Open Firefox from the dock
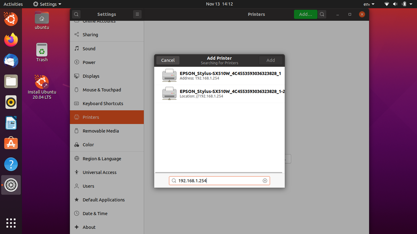The image size is (417, 234). (x=11, y=40)
